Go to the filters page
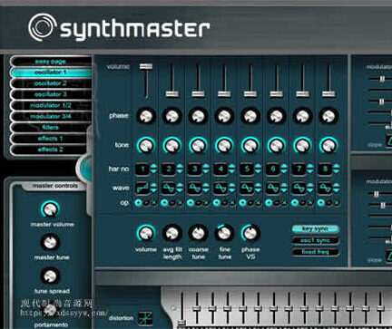The image size is (392, 329). (x=51, y=128)
